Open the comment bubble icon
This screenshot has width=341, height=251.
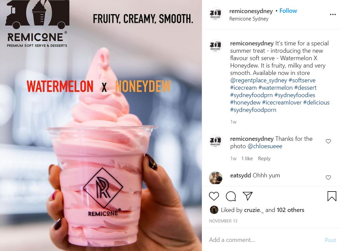[231, 196]
